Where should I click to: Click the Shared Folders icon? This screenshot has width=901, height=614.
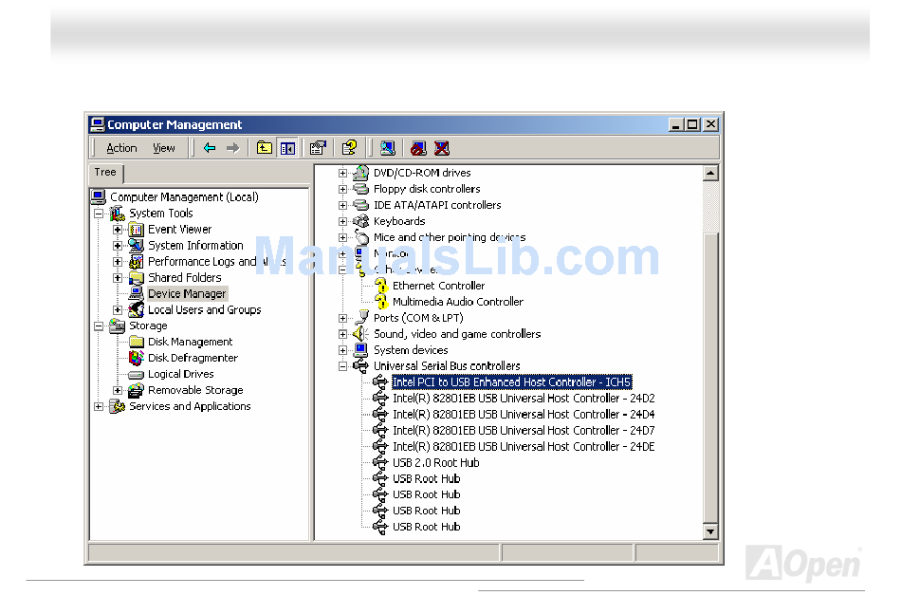[137, 278]
